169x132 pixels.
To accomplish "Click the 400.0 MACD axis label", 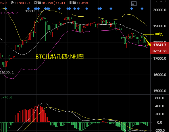I will 160,106.
